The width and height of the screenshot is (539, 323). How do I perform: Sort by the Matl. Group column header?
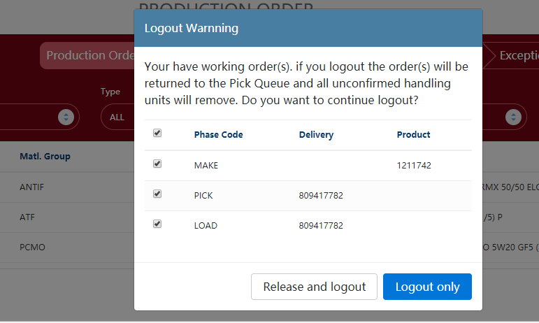click(45, 156)
